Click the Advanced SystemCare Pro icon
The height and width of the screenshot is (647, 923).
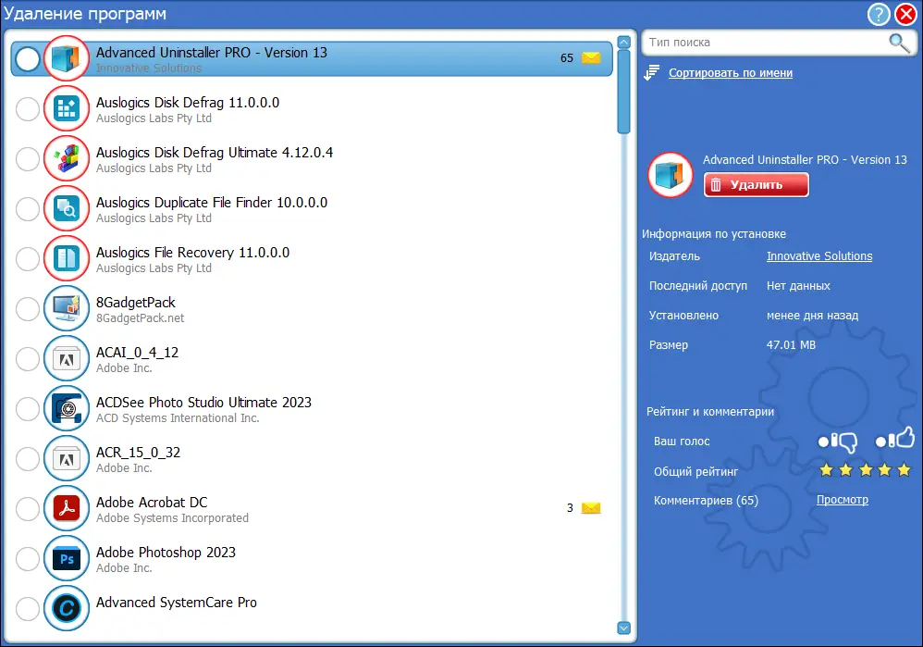(67, 608)
